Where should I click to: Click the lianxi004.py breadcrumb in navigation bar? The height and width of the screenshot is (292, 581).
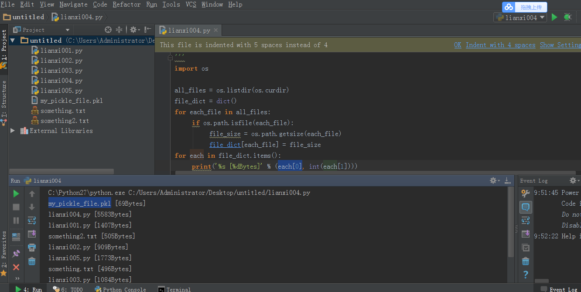(x=77, y=17)
